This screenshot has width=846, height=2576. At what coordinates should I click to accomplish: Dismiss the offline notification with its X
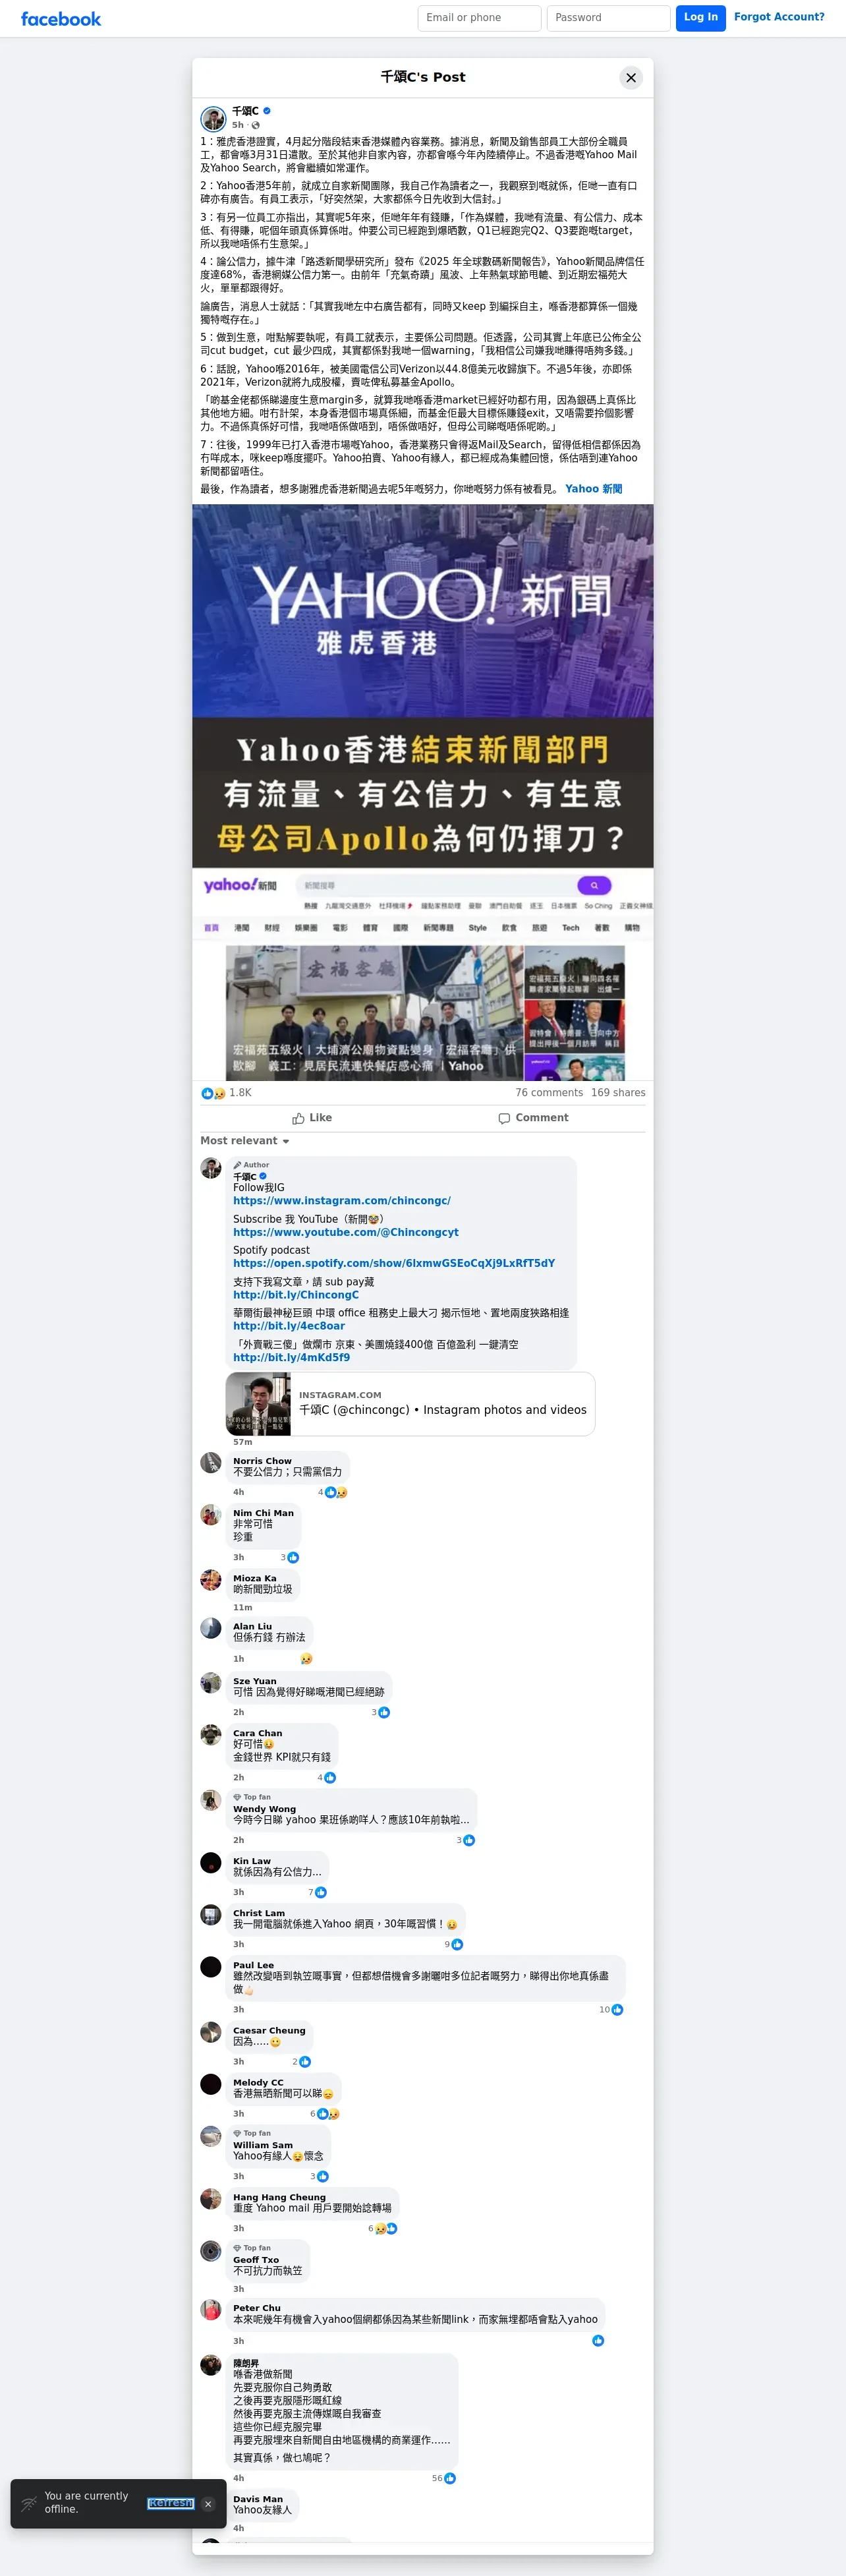[208, 2504]
